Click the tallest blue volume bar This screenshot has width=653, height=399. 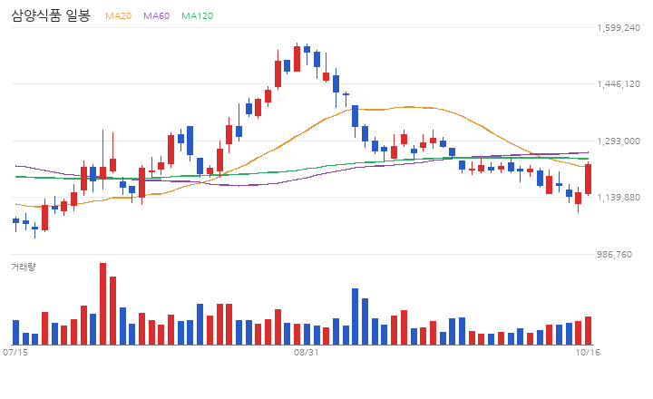356,316
